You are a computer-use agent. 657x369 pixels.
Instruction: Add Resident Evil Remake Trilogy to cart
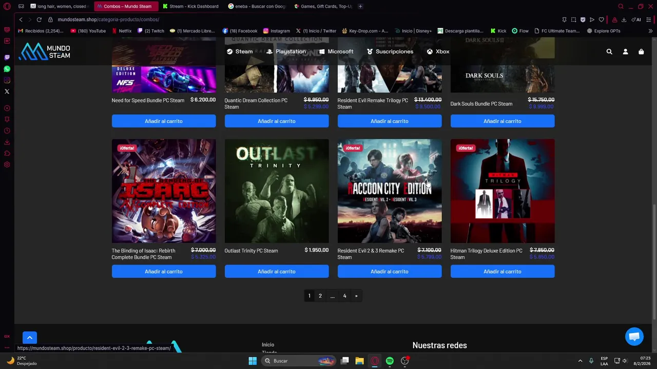tap(390, 121)
